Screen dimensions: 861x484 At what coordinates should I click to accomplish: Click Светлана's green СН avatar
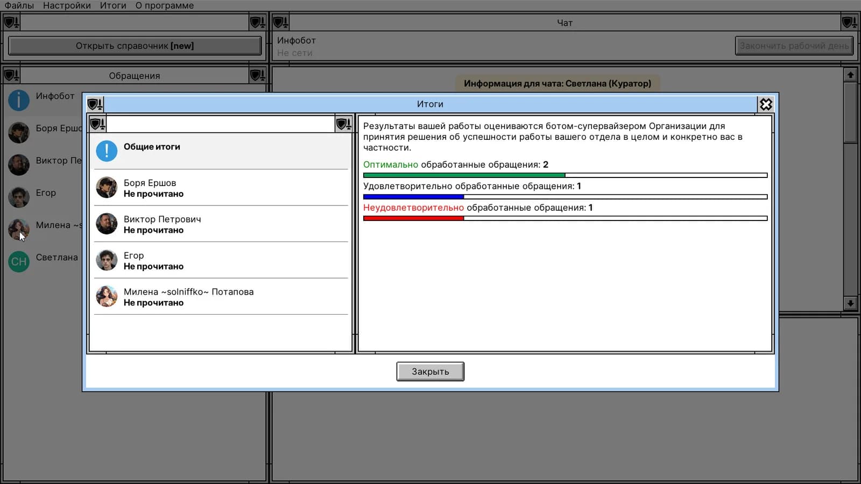(x=19, y=262)
